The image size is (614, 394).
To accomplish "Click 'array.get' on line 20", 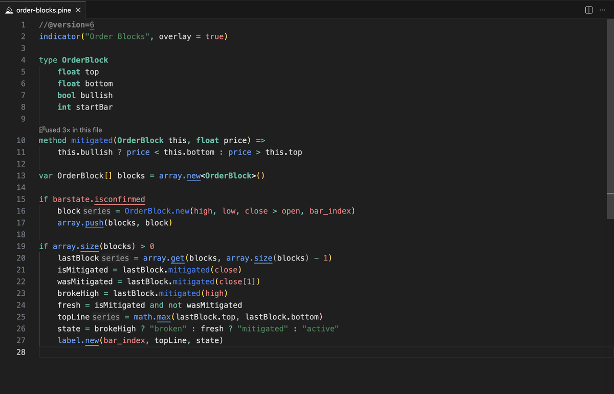I will click(164, 258).
